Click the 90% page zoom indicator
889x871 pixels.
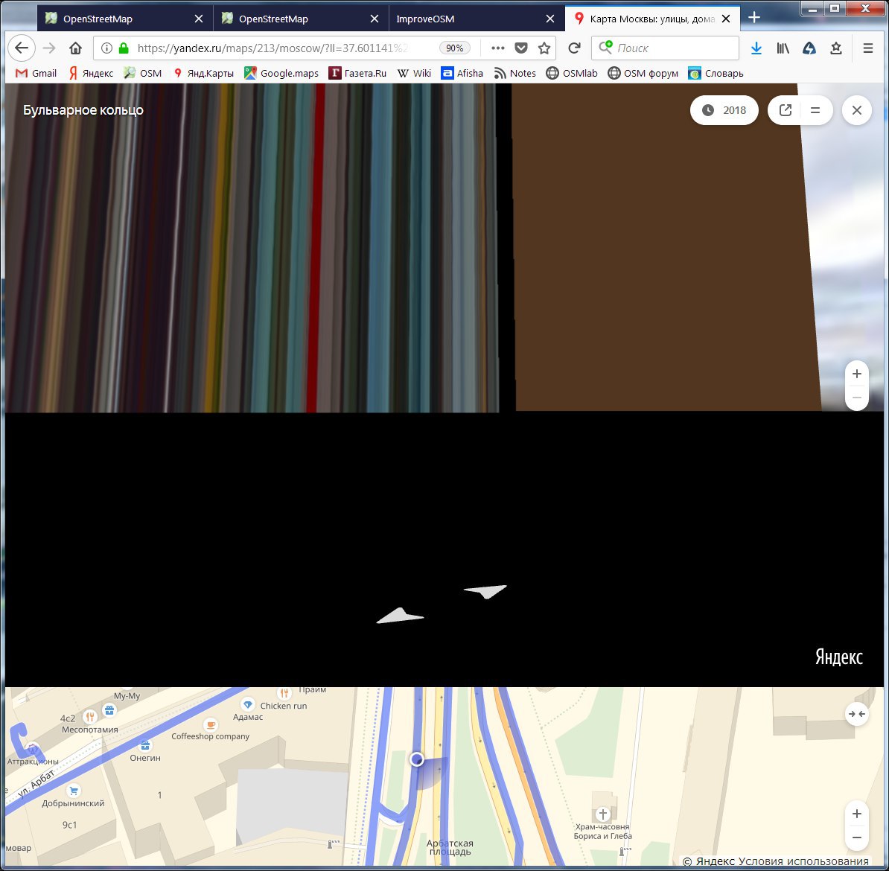455,48
